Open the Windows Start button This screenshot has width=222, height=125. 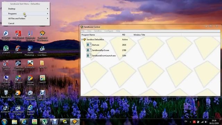coord(5,122)
